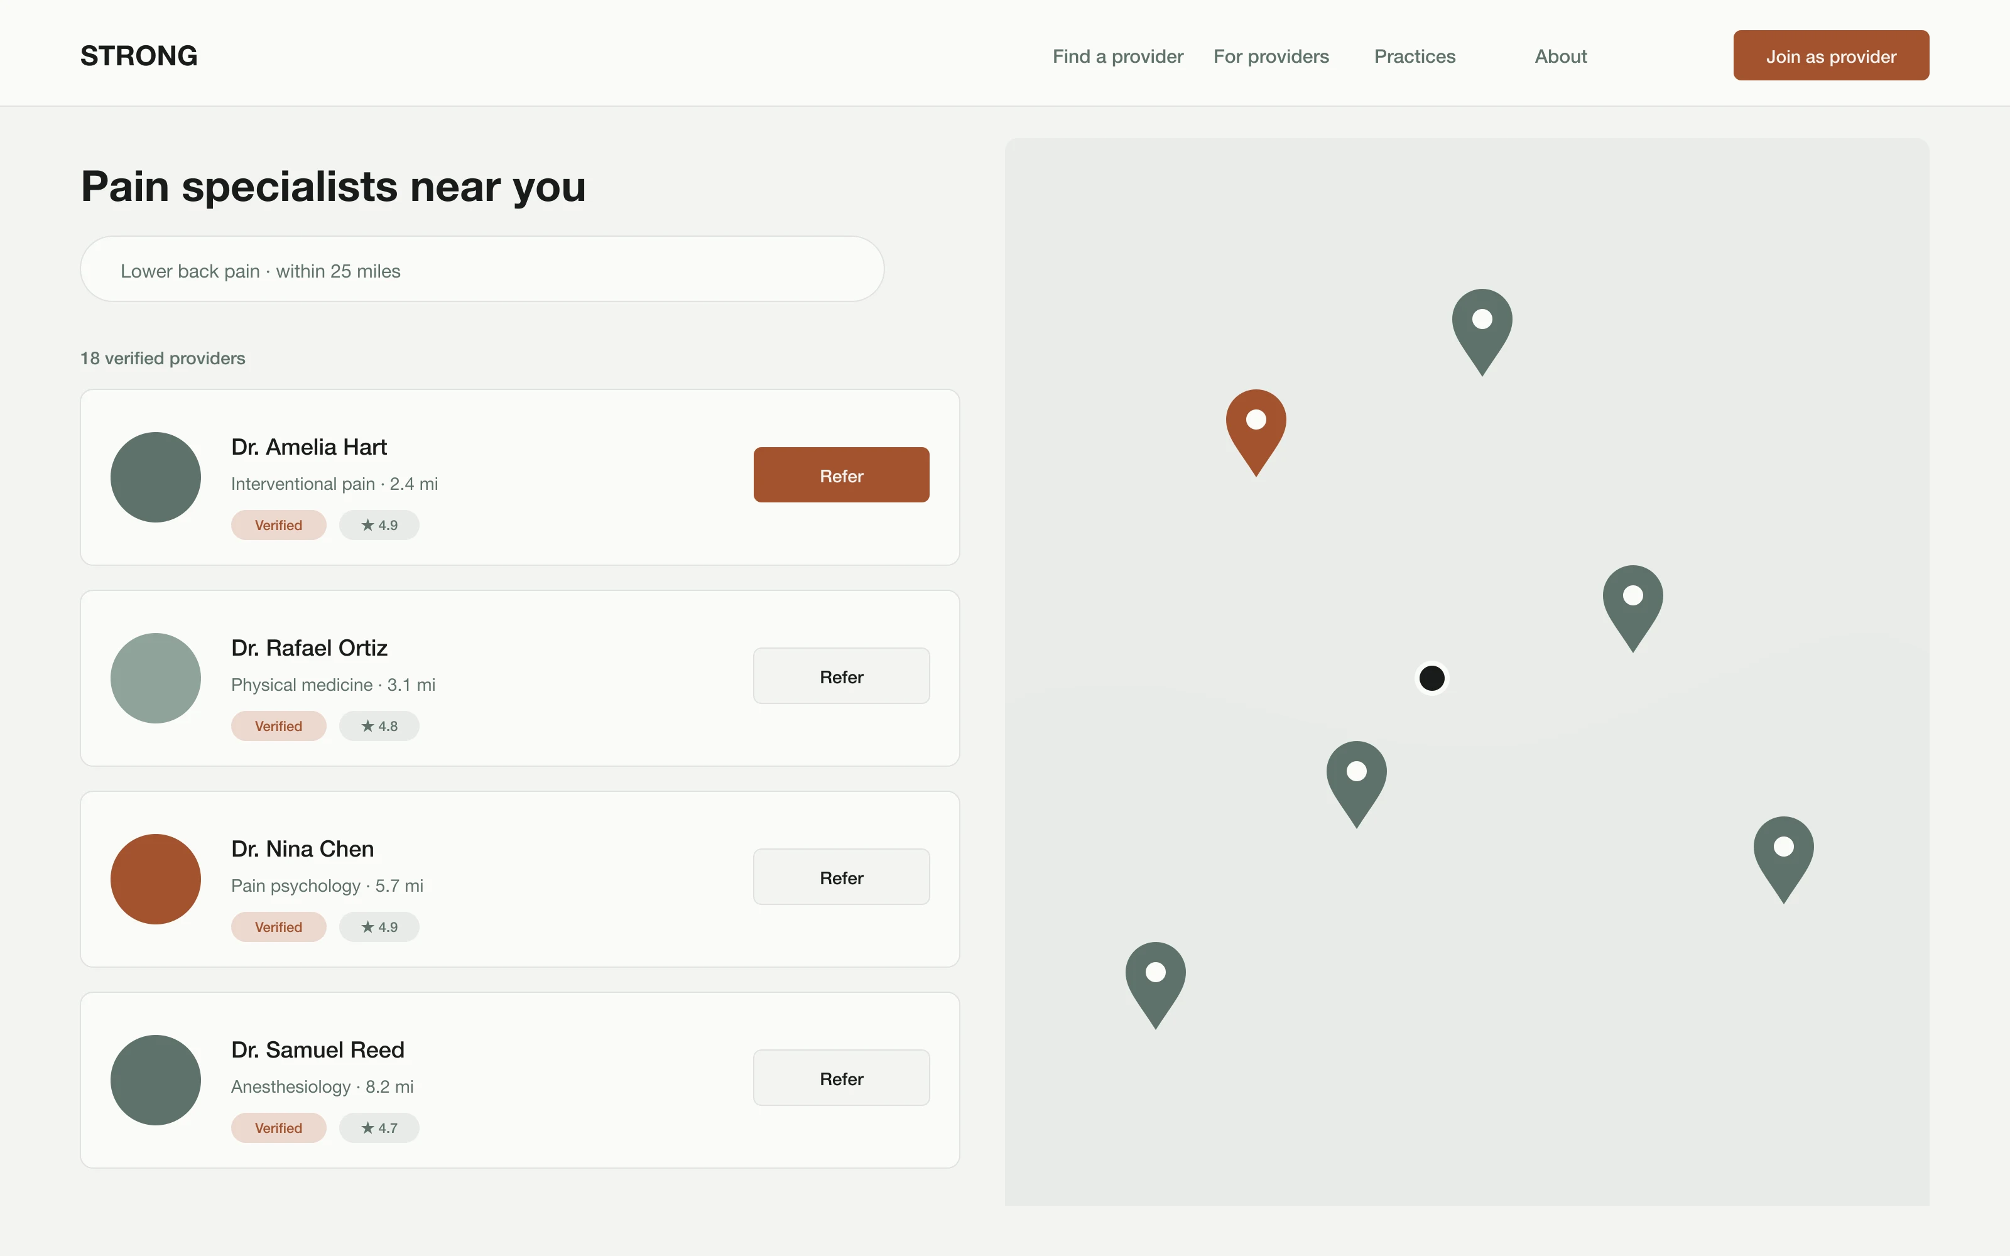Click Join as provider button

coord(1830,56)
